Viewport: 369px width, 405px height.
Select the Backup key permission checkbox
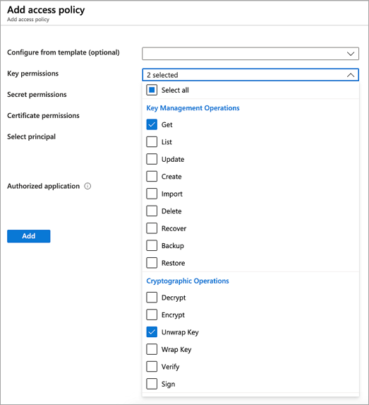(x=152, y=246)
